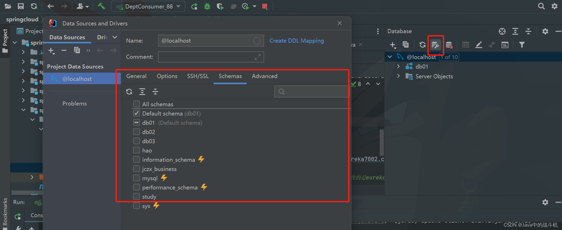This screenshot has height=230, width=562.
Task: Switch to the General tab
Action: point(136,76)
